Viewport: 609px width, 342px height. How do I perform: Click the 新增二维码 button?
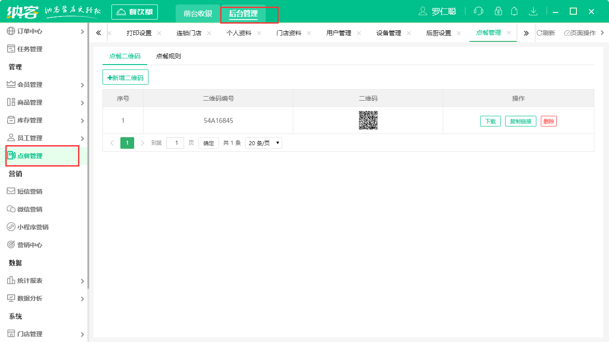125,77
